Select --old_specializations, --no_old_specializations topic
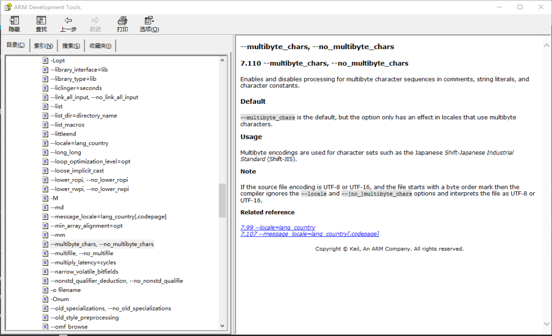This screenshot has height=336, width=552. 111,308
